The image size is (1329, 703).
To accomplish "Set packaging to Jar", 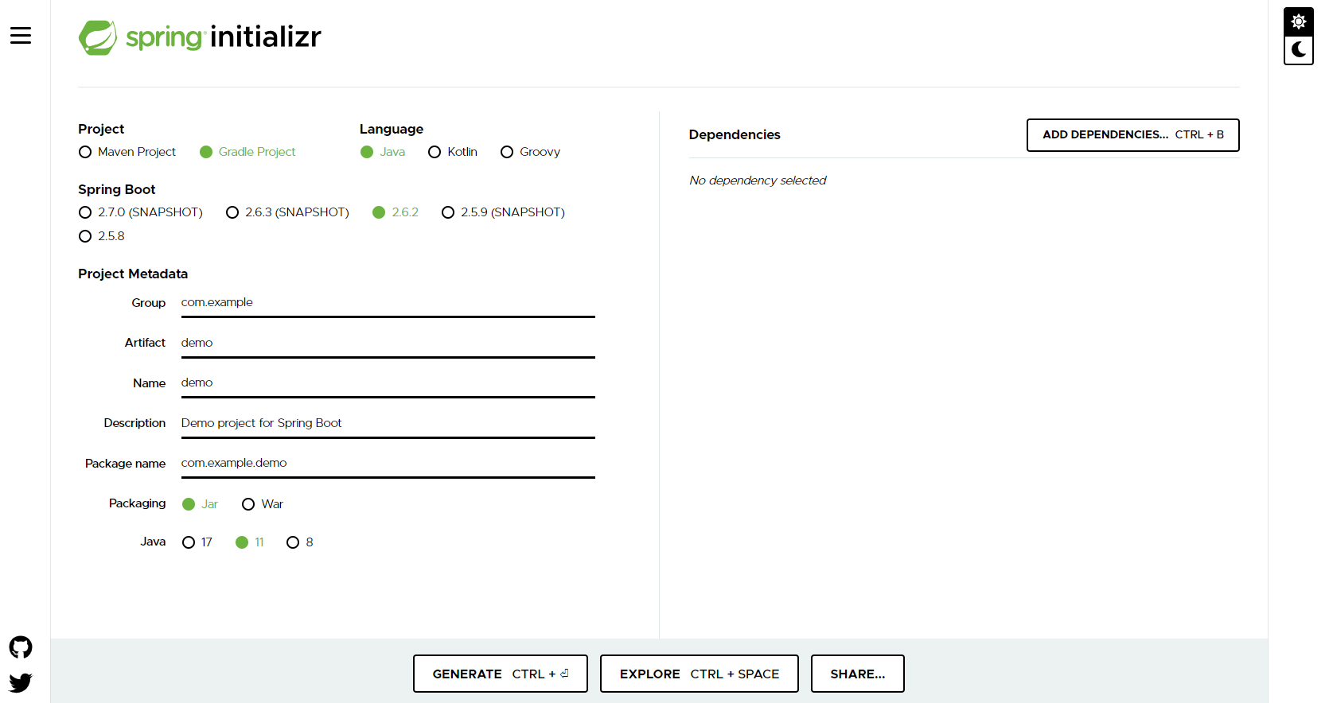I will (200, 504).
